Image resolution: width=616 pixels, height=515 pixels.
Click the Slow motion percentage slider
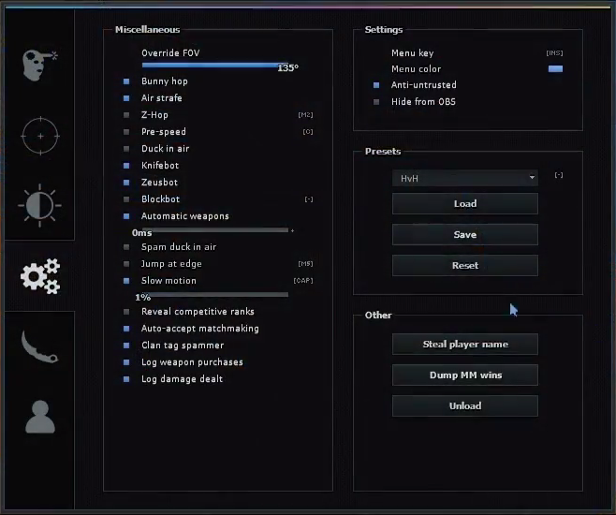click(x=215, y=295)
